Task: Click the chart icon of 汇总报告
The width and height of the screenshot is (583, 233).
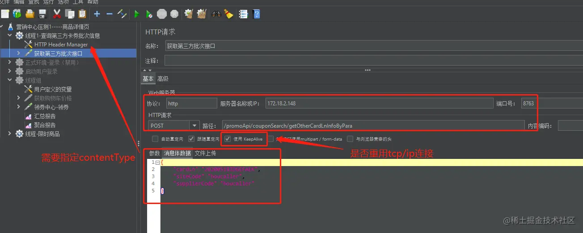Action: pos(29,116)
